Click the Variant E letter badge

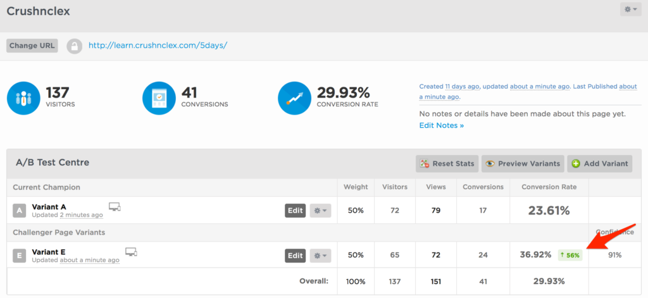[x=19, y=256]
